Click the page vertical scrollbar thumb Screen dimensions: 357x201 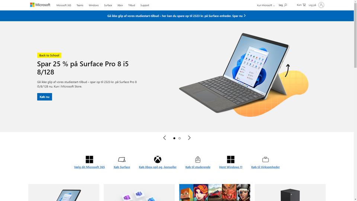pyautogui.click(x=355, y=34)
